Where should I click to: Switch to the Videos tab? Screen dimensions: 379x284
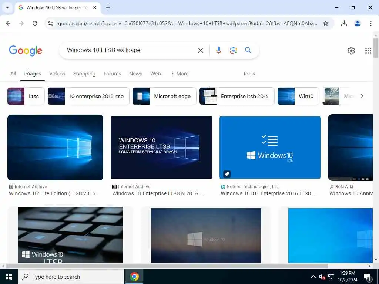57,74
